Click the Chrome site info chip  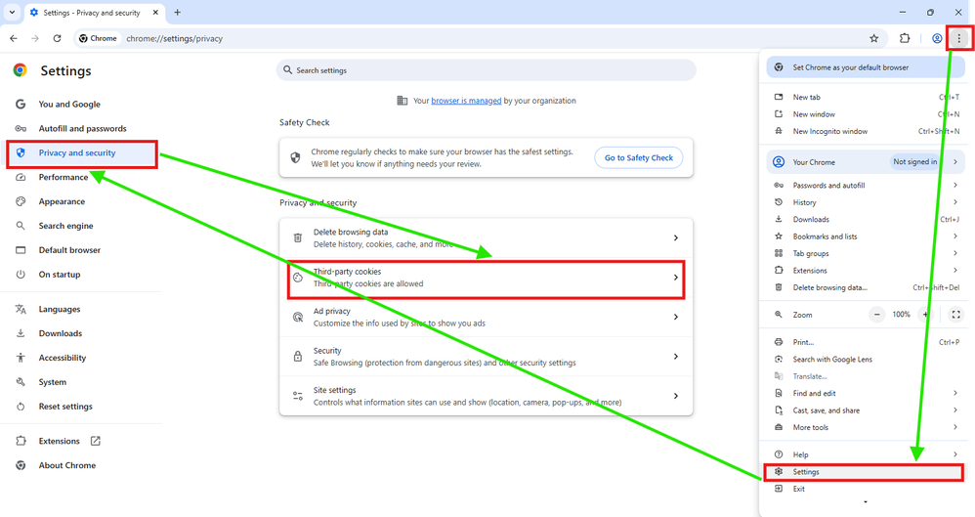click(99, 38)
